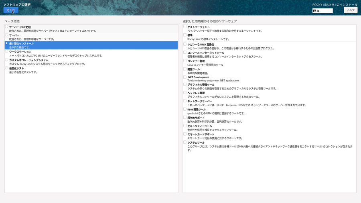Open the ヘルプ help button
361x203 pixels.
350,10
